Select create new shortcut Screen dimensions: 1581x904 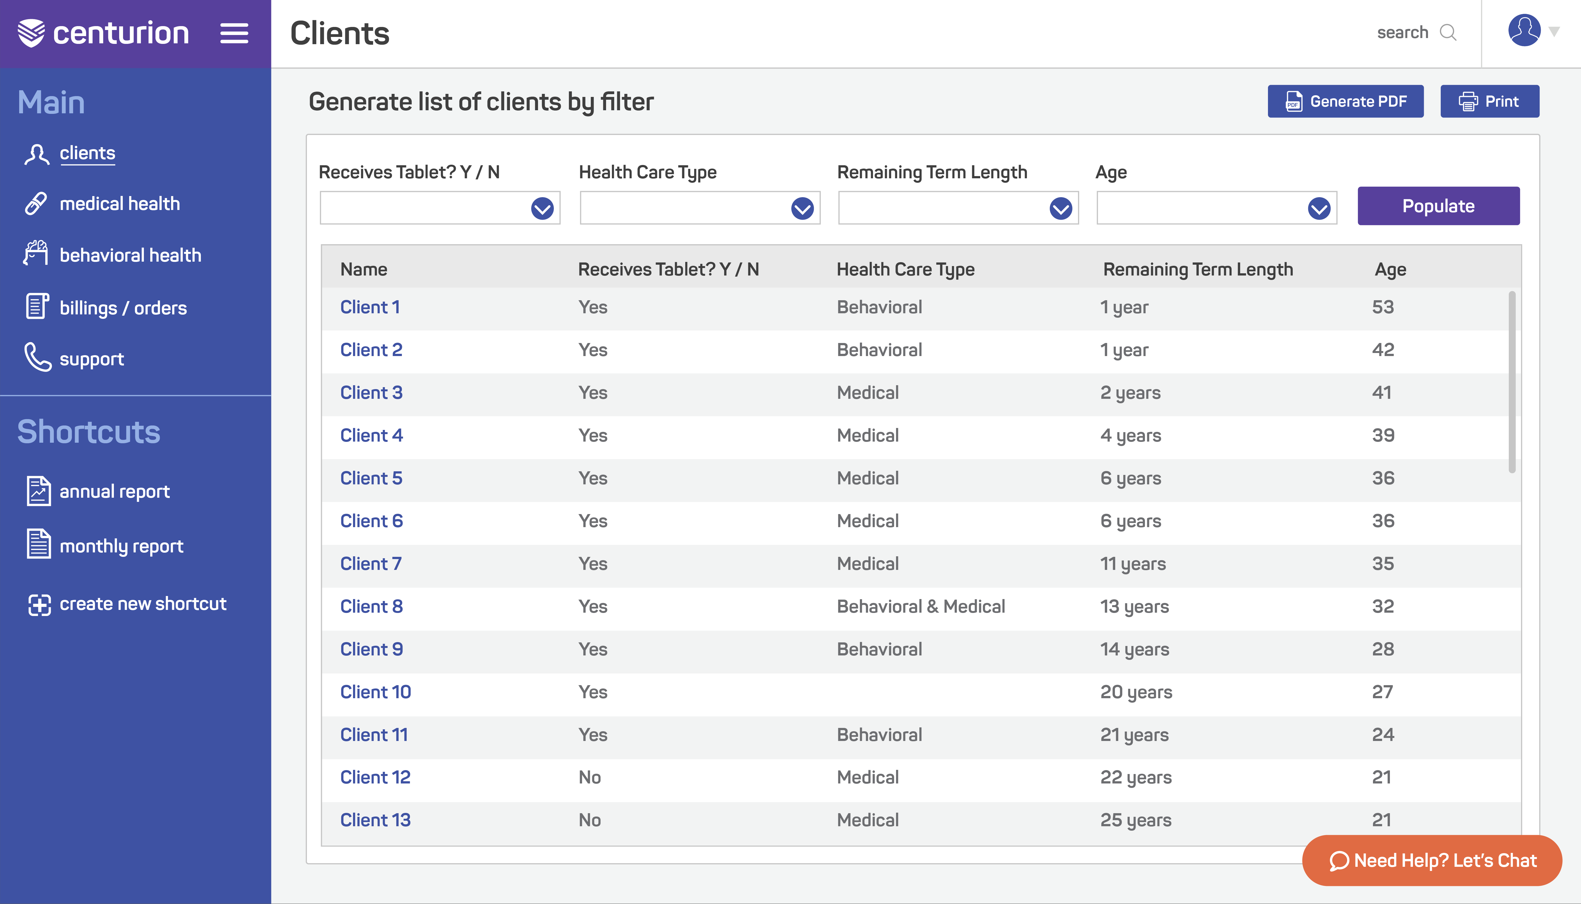(143, 603)
